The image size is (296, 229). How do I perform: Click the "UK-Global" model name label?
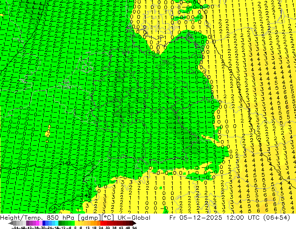tap(134, 218)
